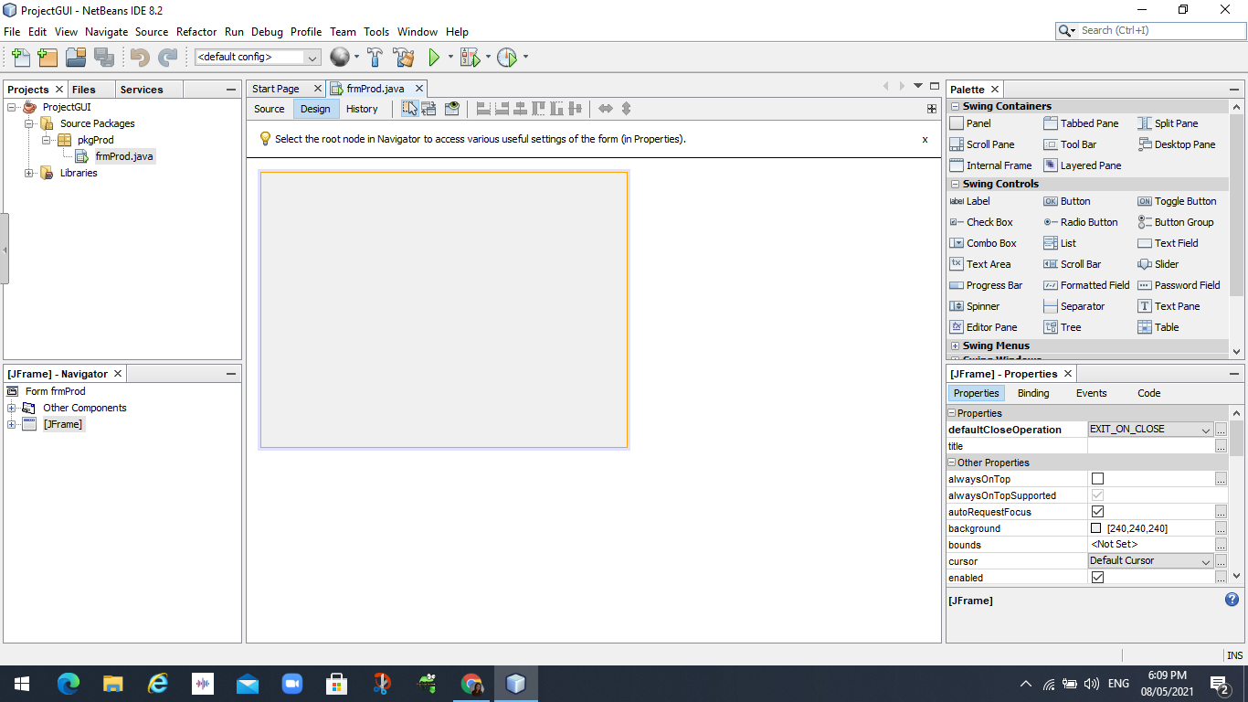Activate Selection Mode in form designer
This screenshot has width=1248, height=702.
pos(409,109)
